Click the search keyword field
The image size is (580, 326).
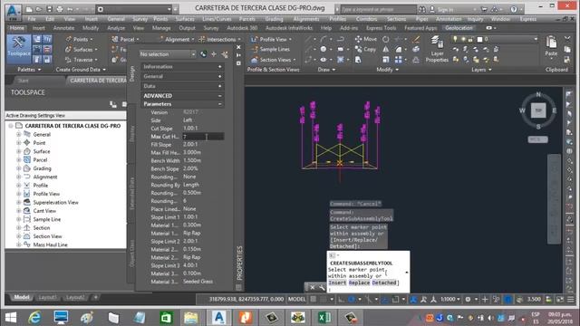click(x=379, y=9)
